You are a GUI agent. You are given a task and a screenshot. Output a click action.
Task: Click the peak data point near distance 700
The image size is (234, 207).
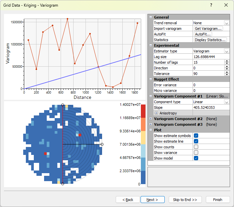pos(68,19)
